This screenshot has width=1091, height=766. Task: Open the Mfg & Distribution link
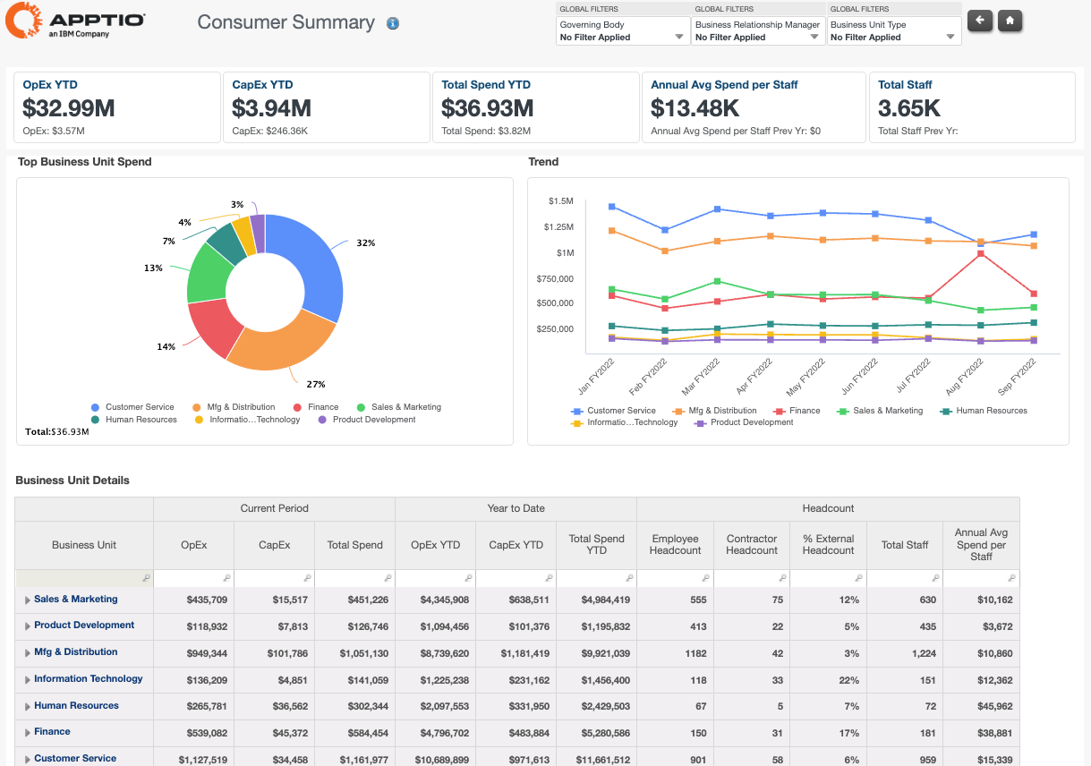point(76,652)
